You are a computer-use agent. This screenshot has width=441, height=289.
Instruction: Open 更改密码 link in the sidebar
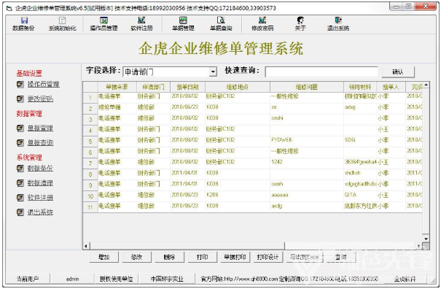[x=40, y=99]
